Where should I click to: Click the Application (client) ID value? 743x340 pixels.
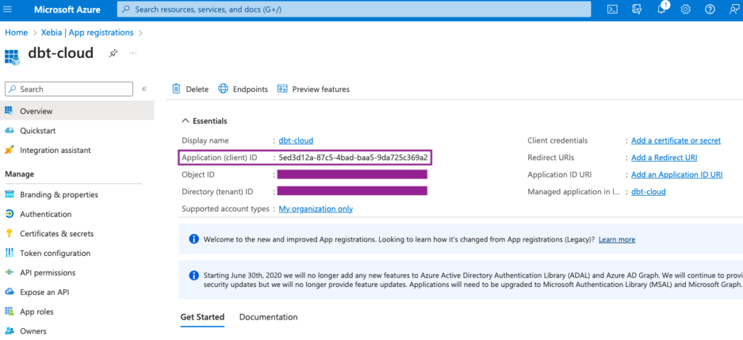pyautogui.click(x=353, y=158)
